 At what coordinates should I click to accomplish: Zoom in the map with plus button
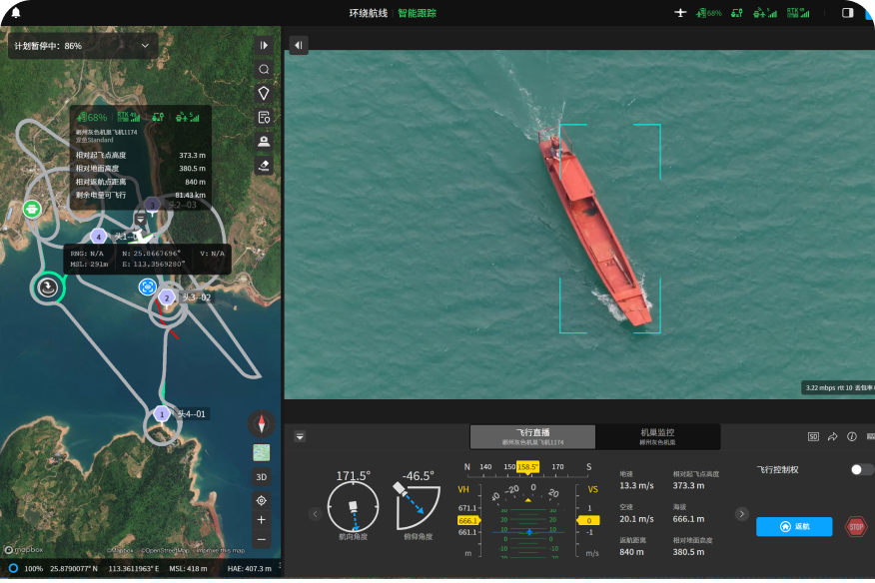[261, 520]
